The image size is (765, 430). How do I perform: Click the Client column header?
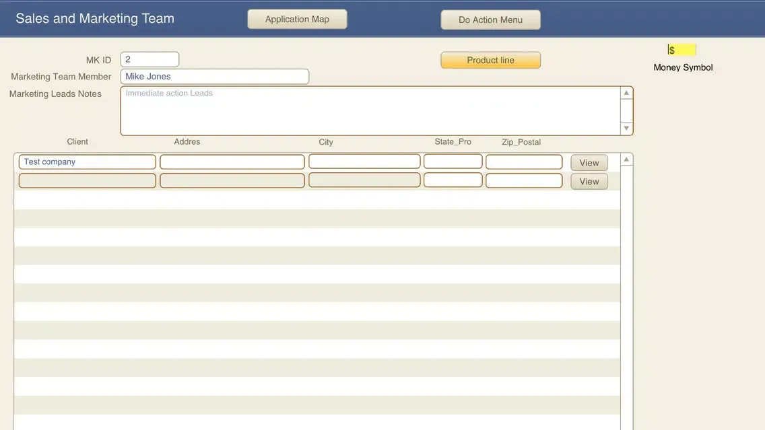pos(77,141)
